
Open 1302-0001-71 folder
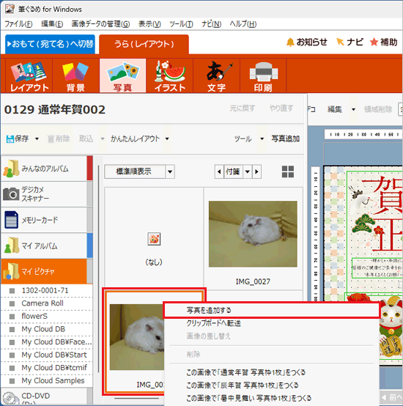(x=47, y=290)
